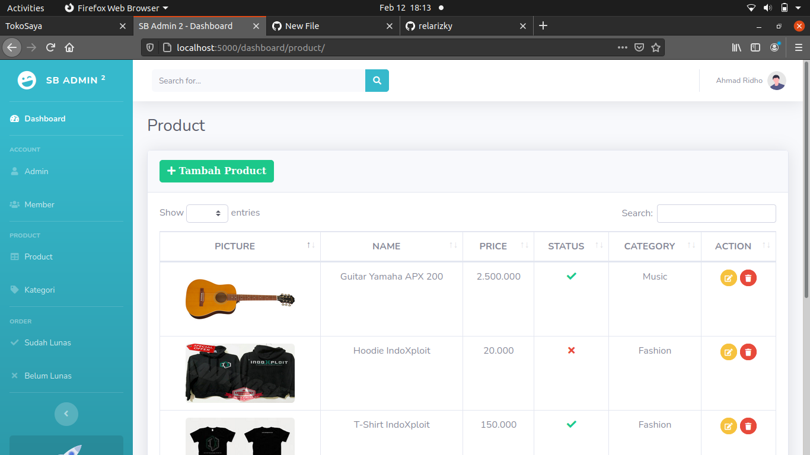The height and width of the screenshot is (455, 810).
Task: Sort table by ACTION column
Action: (x=738, y=246)
